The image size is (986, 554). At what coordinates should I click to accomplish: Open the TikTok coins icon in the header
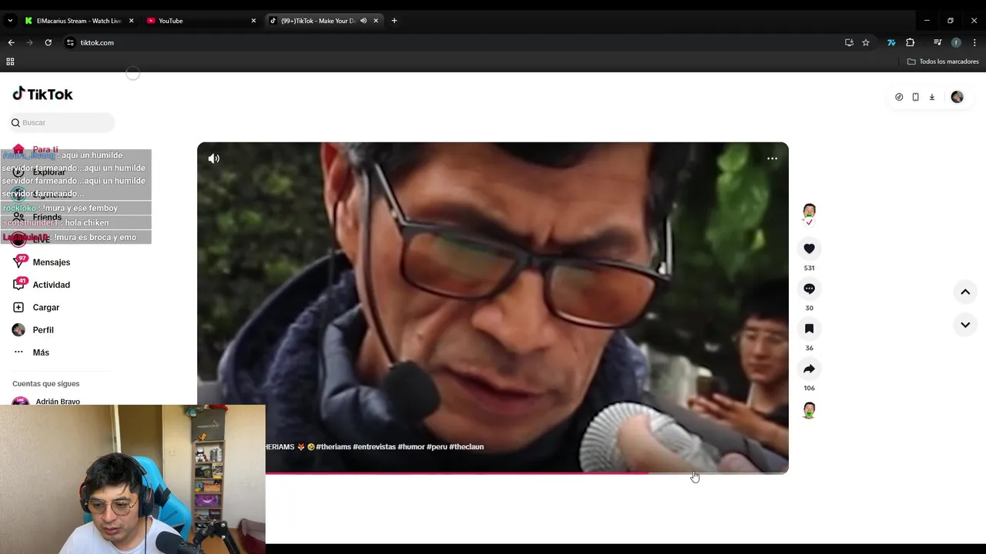coord(899,97)
